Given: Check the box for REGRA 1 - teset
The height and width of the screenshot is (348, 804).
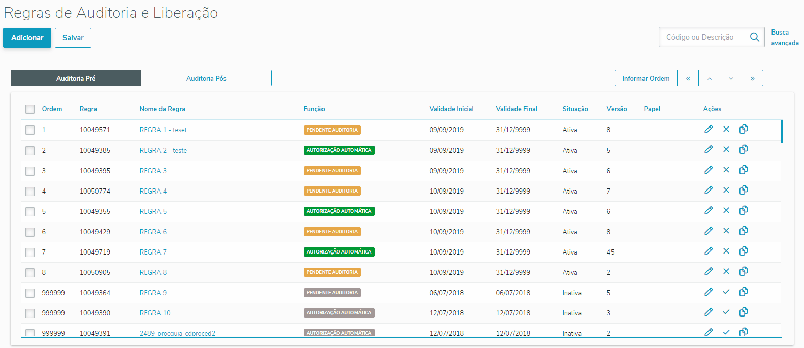Looking at the screenshot, I should 30,130.
